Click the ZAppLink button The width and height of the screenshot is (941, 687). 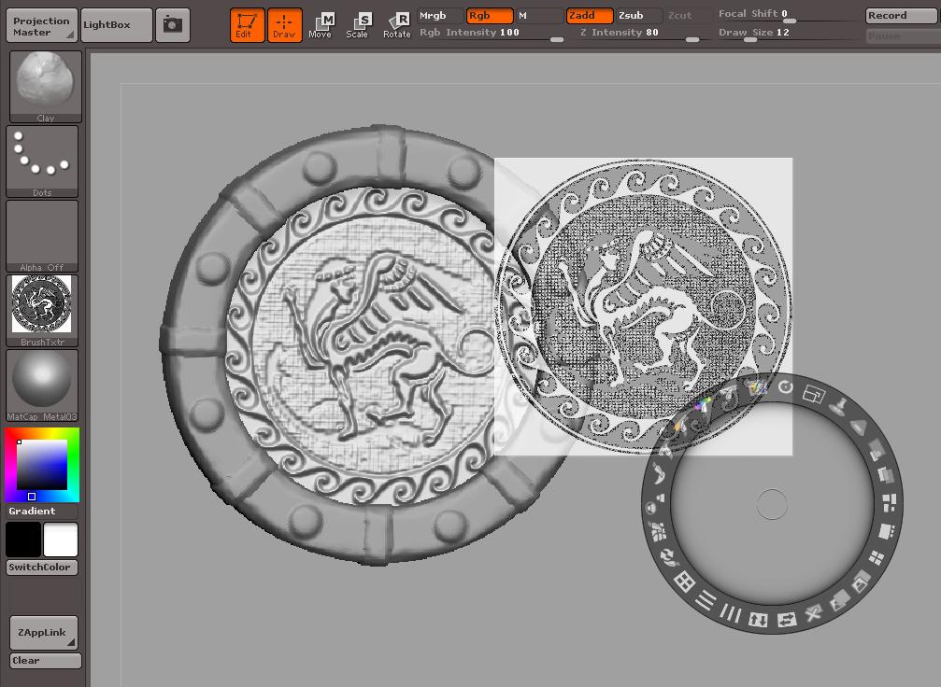(43, 633)
